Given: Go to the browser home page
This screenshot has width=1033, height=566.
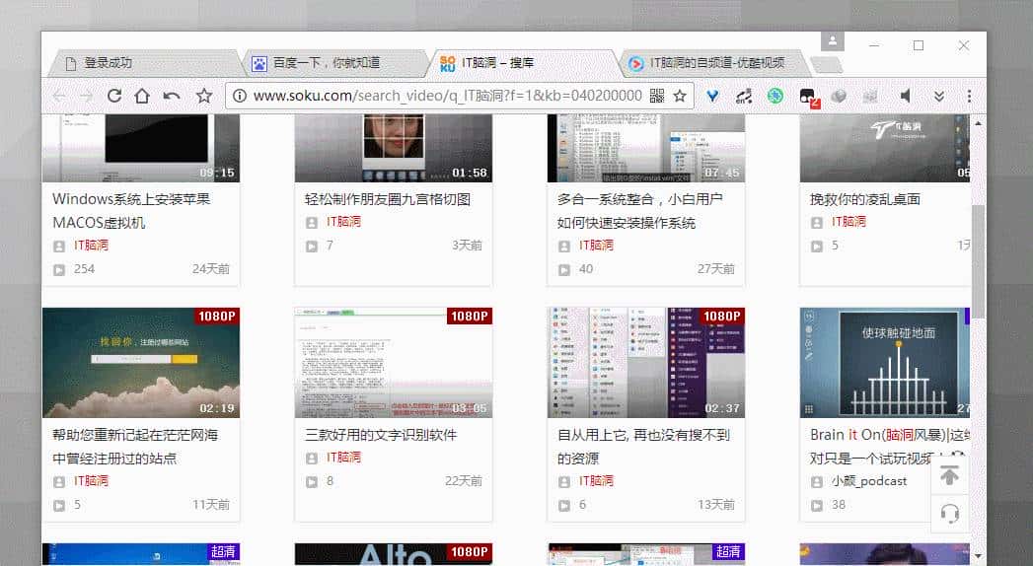Looking at the screenshot, I should (142, 96).
